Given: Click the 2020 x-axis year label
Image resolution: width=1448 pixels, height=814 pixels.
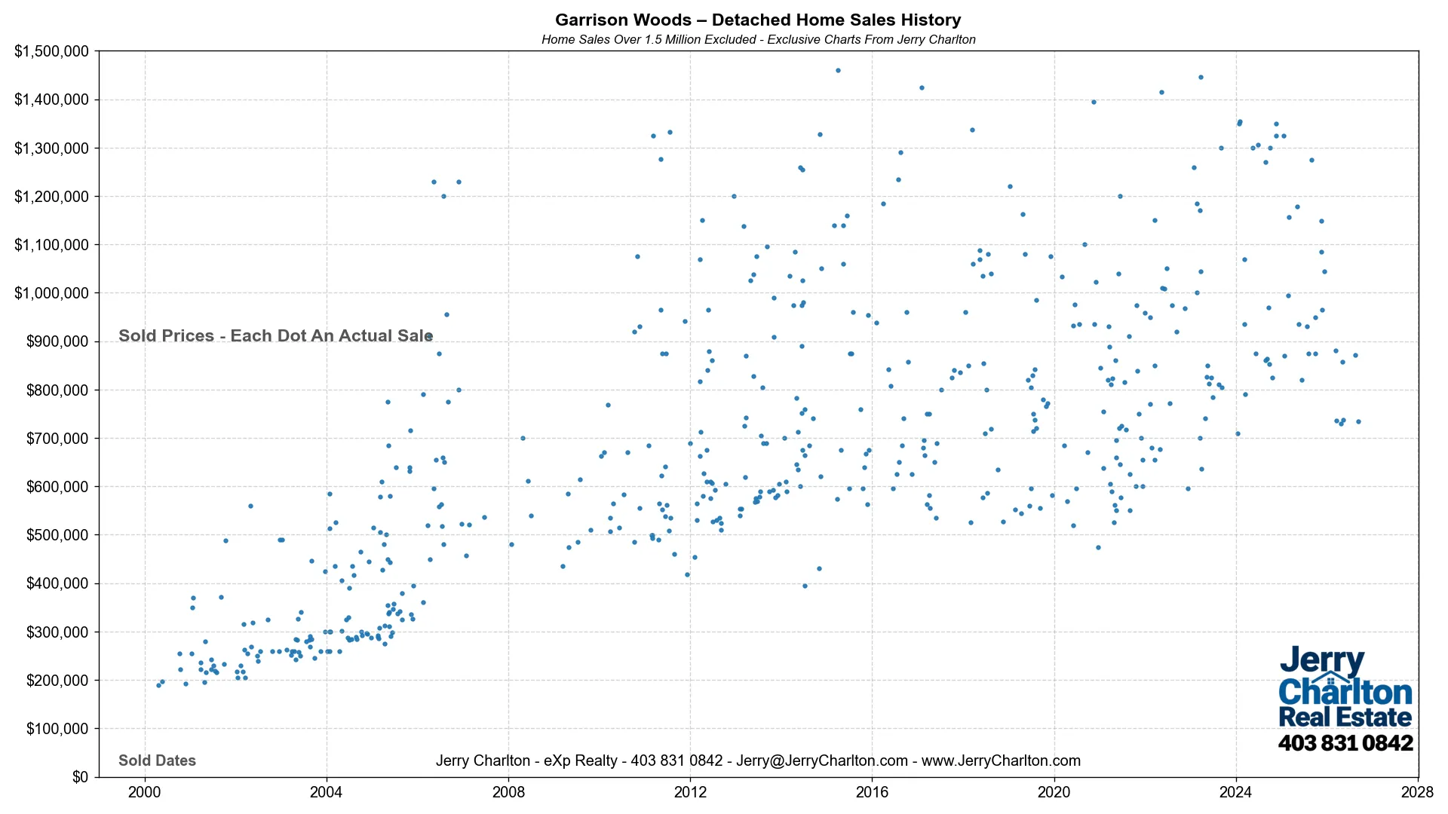Looking at the screenshot, I should tap(1054, 792).
